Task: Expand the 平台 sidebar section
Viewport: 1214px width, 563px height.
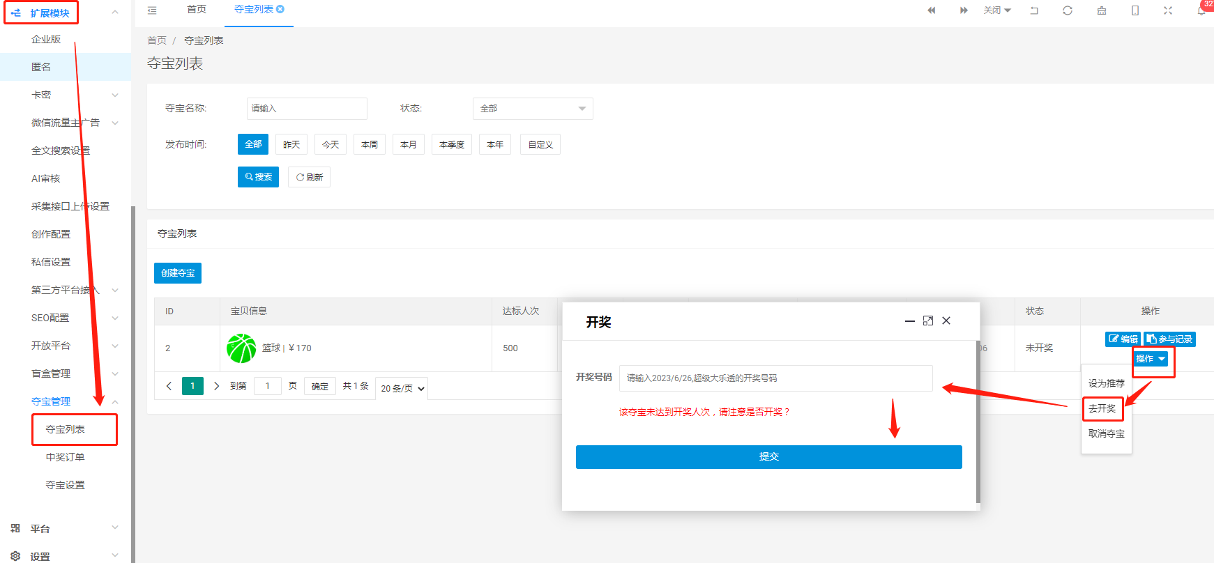Action: pyautogui.click(x=115, y=528)
